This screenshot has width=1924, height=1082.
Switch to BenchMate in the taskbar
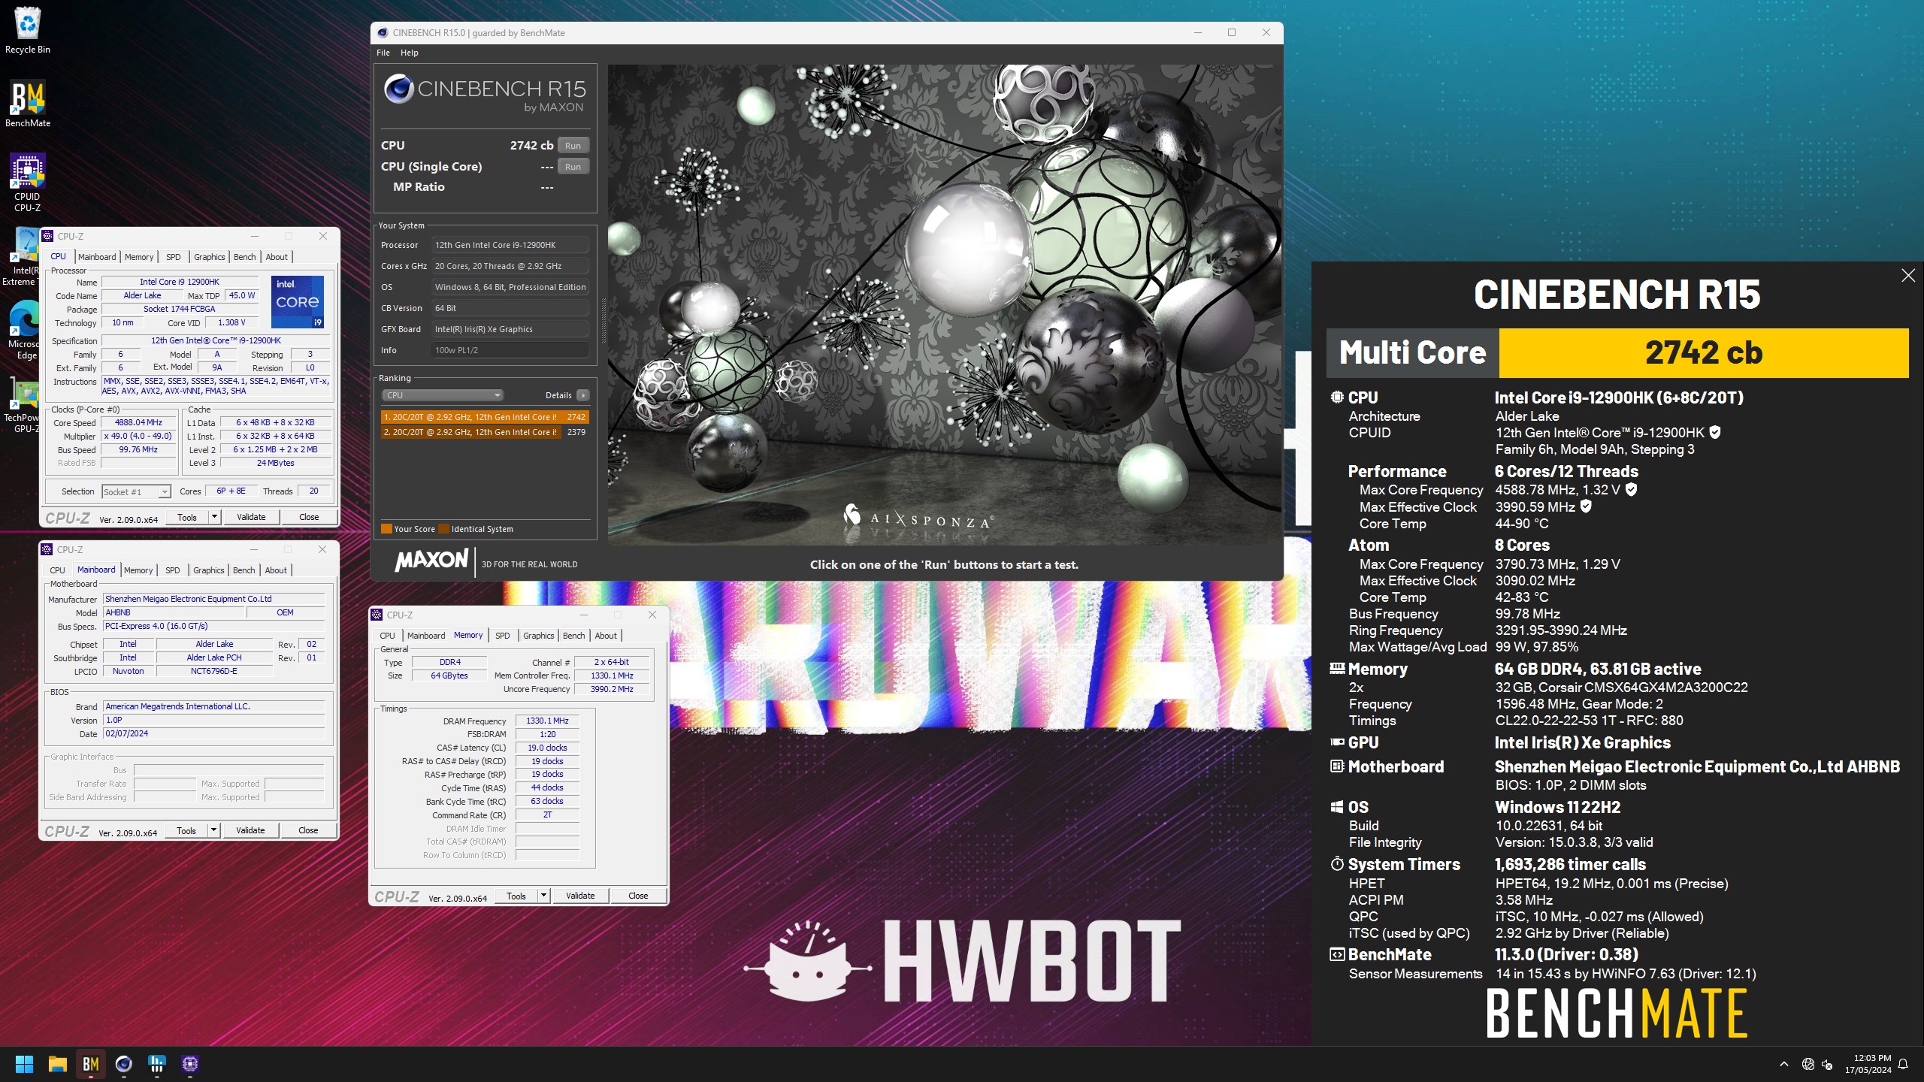pyautogui.click(x=91, y=1064)
